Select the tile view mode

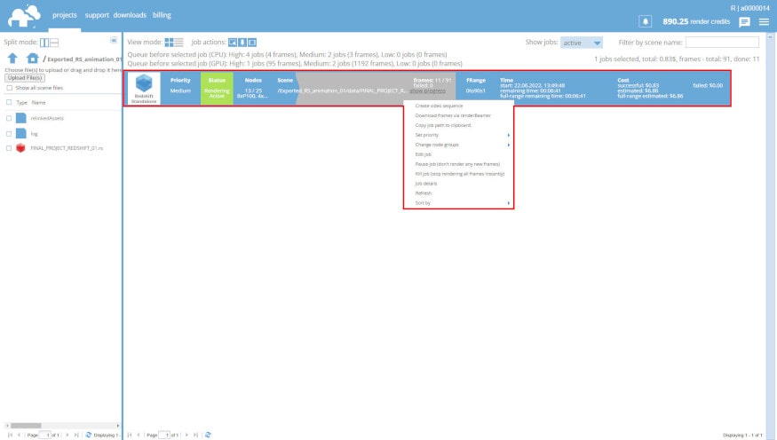coord(169,43)
